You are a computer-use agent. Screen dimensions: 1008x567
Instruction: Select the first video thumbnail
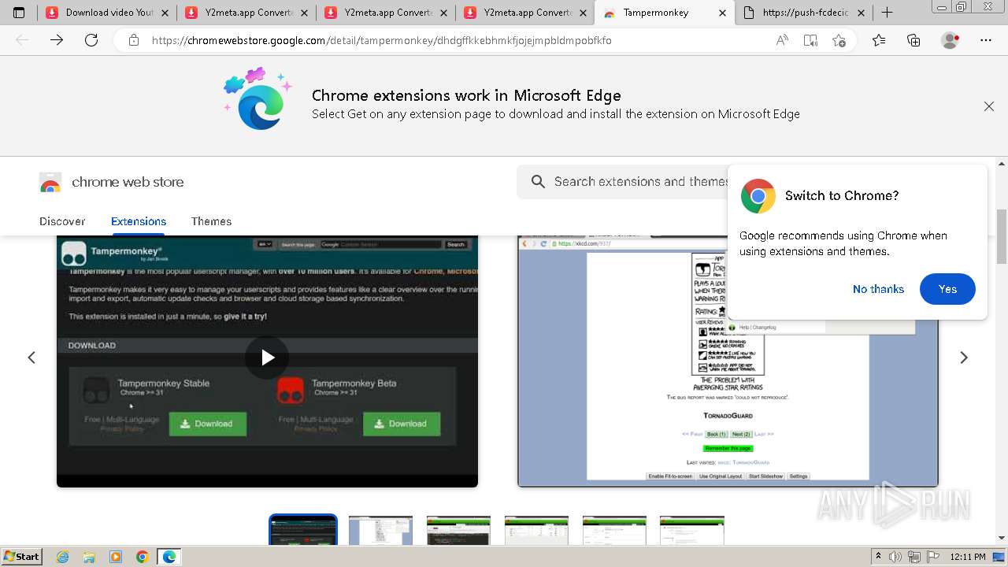[303, 530]
